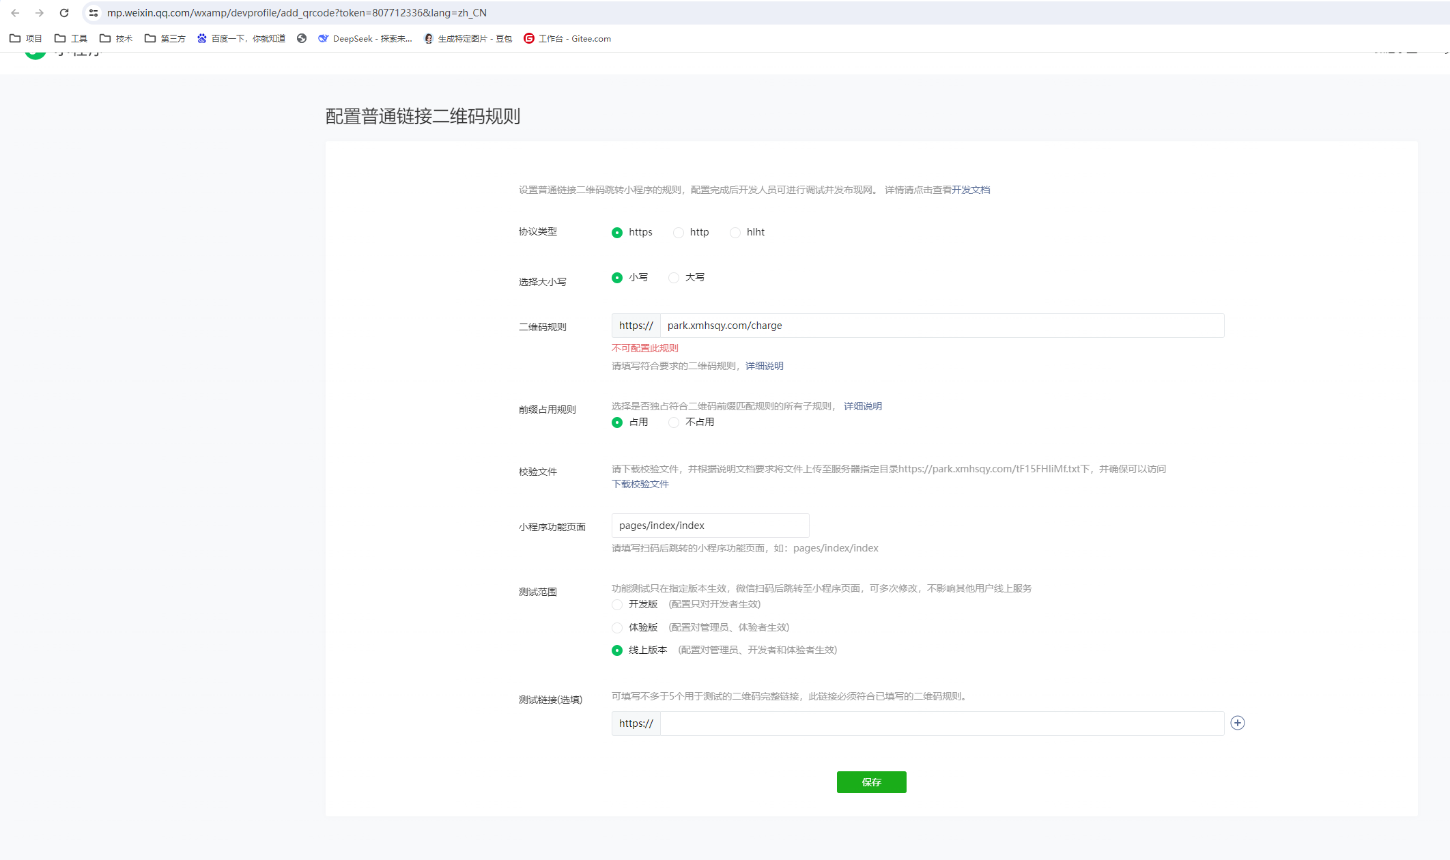Expand the 工具 bookmarks folder
This screenshot has height=860, width=1450.
[71, 39]
